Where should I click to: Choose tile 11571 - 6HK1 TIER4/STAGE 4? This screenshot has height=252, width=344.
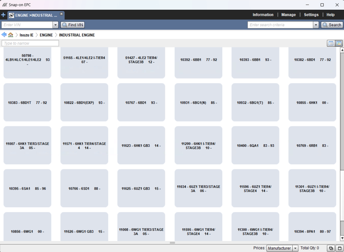[x=84, y=145]
